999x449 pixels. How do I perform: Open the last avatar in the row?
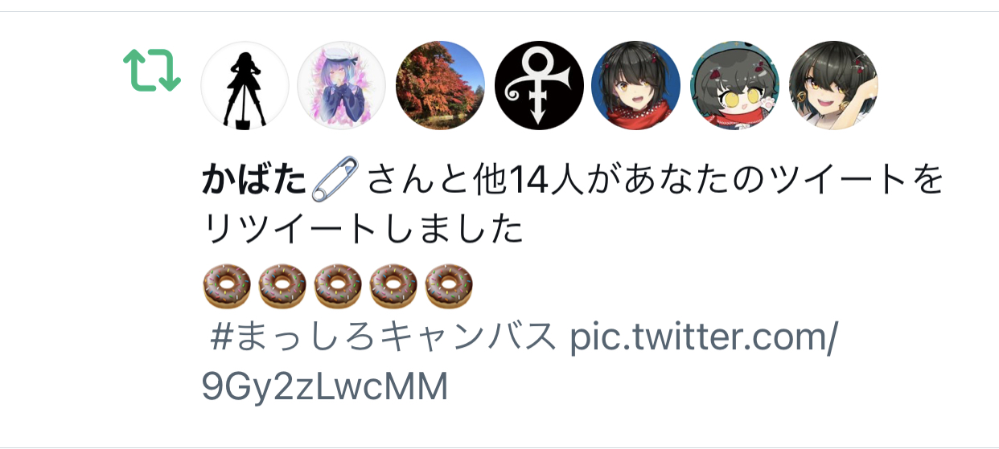click(833, 85)
